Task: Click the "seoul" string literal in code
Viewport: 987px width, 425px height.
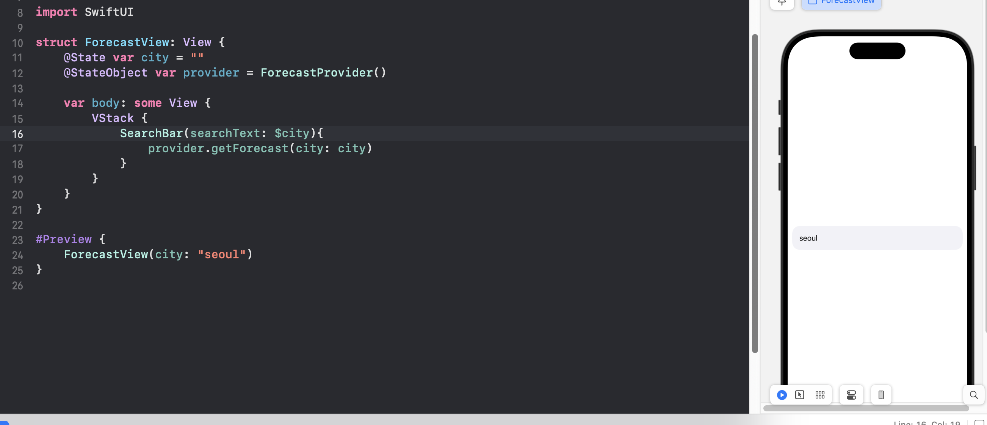Action: tap(221, 255)
